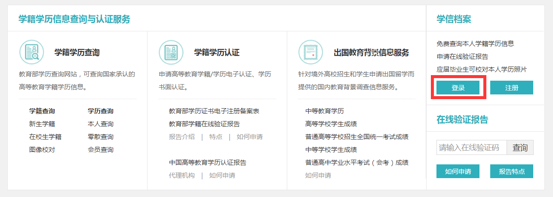Open 普通高中学业水平考试（会考）成绩 link
553x197 pixels.
[x=357, y=163]
